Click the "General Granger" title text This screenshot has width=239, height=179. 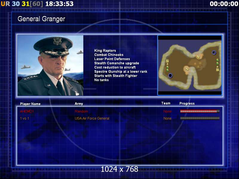pos(41,19)
